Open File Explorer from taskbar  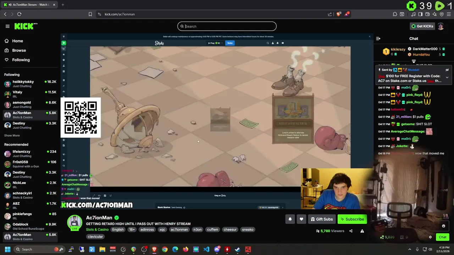click(102, 249)
